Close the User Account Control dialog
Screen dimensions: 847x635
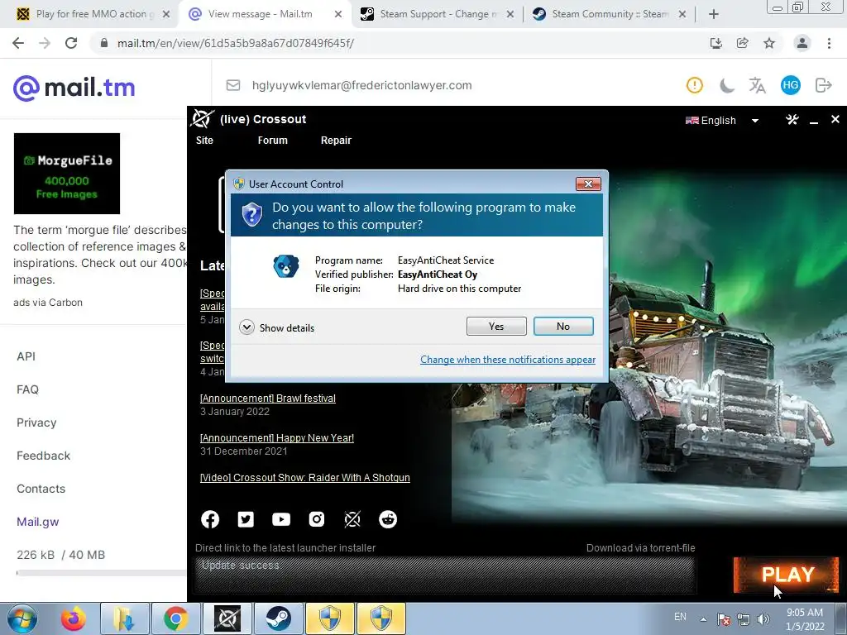[x=588, y=184]
